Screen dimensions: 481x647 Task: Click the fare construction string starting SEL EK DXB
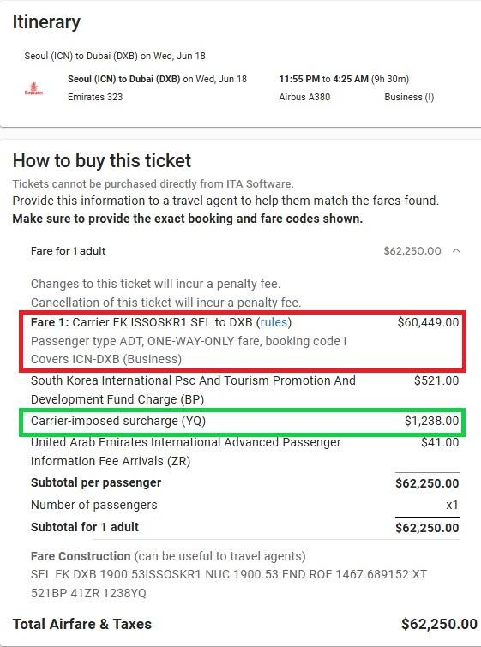coord(229,584)
